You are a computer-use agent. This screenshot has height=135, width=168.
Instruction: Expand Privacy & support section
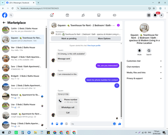click(144, 78)
